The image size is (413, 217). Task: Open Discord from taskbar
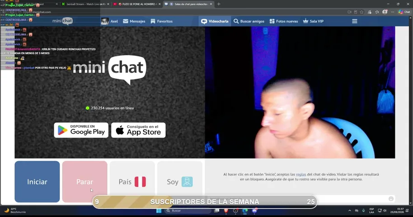click(254, 211)
